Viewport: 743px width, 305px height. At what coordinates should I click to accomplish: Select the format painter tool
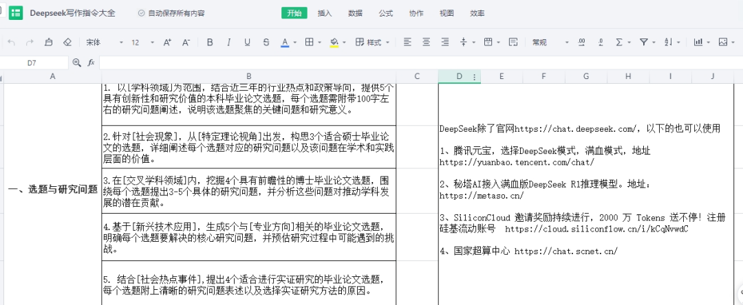point(48,43)
